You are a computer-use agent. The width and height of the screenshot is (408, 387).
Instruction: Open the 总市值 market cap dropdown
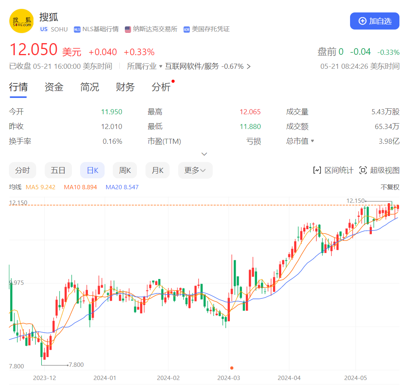pyautogui.click(x=300, y=141)
